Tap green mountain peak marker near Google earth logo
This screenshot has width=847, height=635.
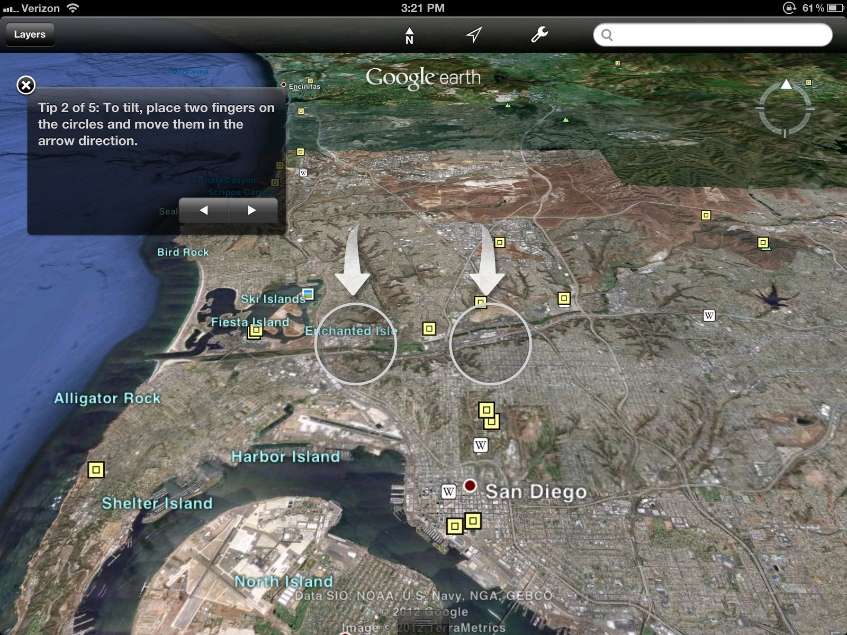coord(508,105)
